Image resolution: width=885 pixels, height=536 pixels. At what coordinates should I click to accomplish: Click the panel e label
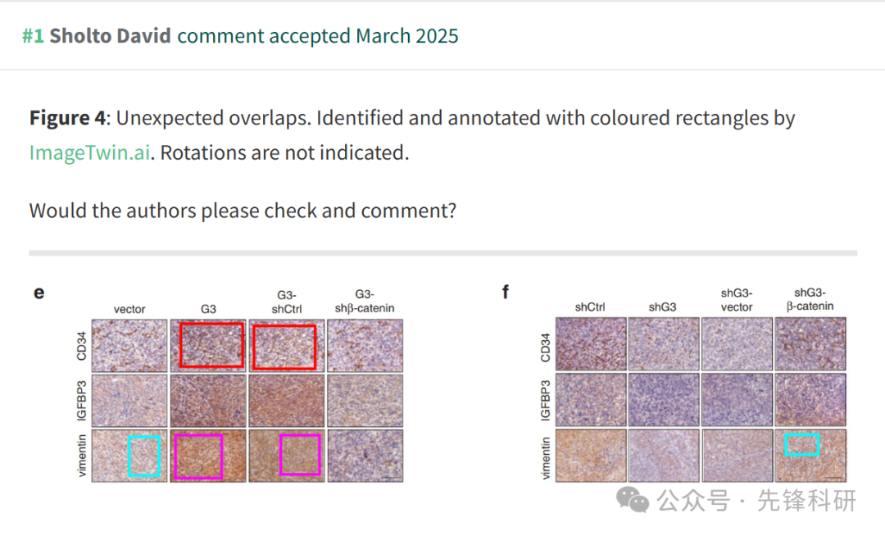tap(39, 293)
